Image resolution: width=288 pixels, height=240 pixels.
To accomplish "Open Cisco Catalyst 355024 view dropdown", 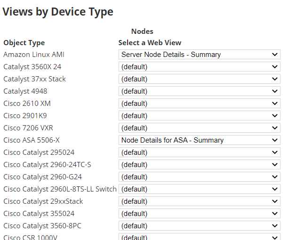I will [199, 214].
